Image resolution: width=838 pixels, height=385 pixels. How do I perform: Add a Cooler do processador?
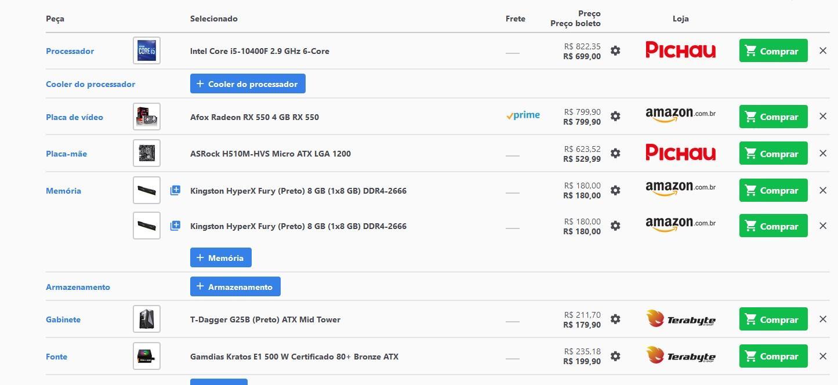pyautogui.click(x=248, y=83)
